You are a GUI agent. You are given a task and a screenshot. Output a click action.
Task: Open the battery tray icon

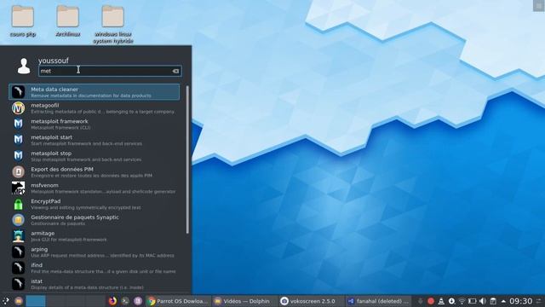(x=473, y=301)
